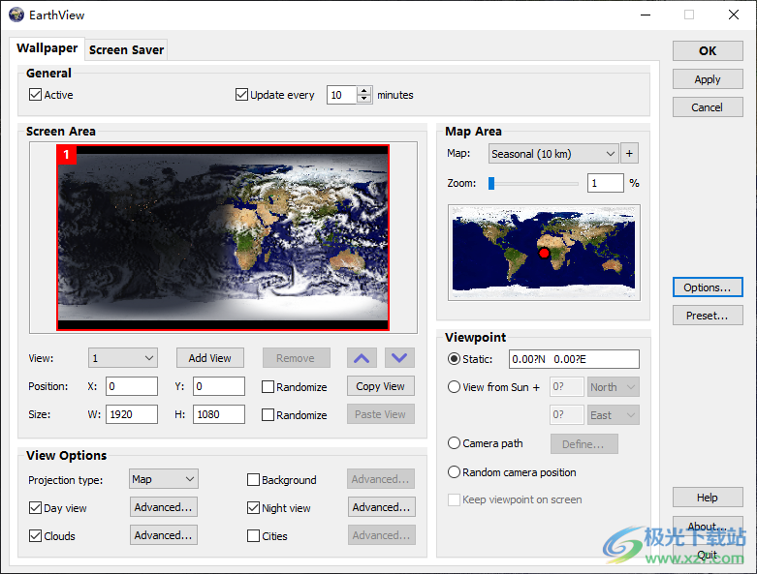Click the move view up arrow button
The width and height of the screenshot is (757, 574).
[362, 358]
